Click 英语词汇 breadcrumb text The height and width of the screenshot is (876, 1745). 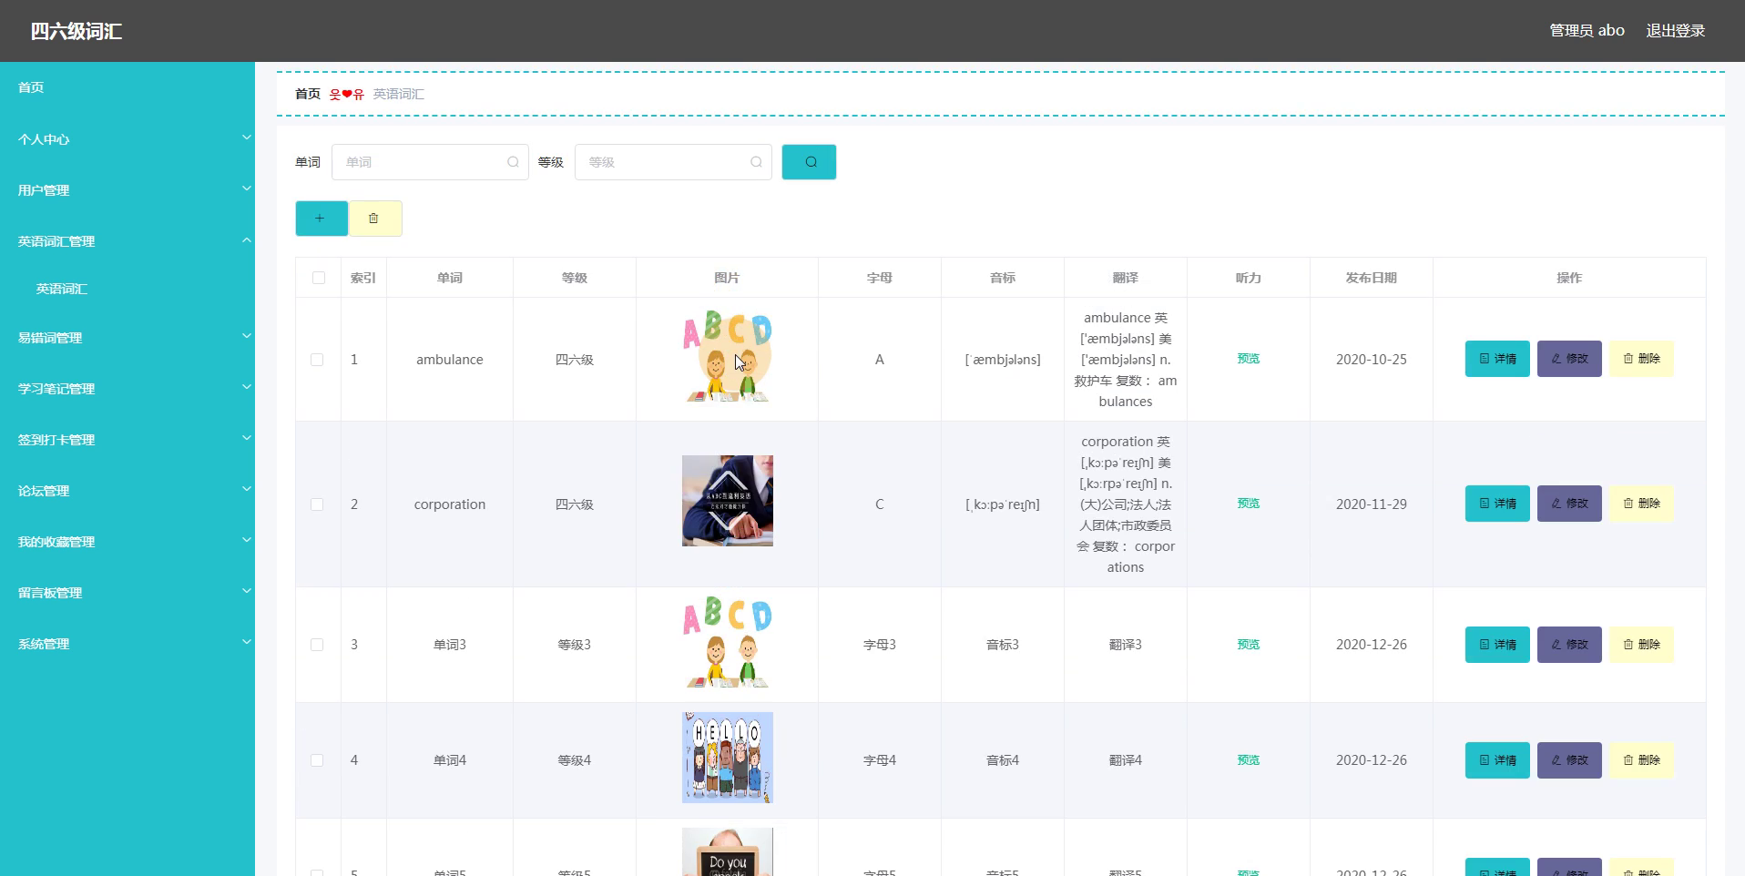399,94
